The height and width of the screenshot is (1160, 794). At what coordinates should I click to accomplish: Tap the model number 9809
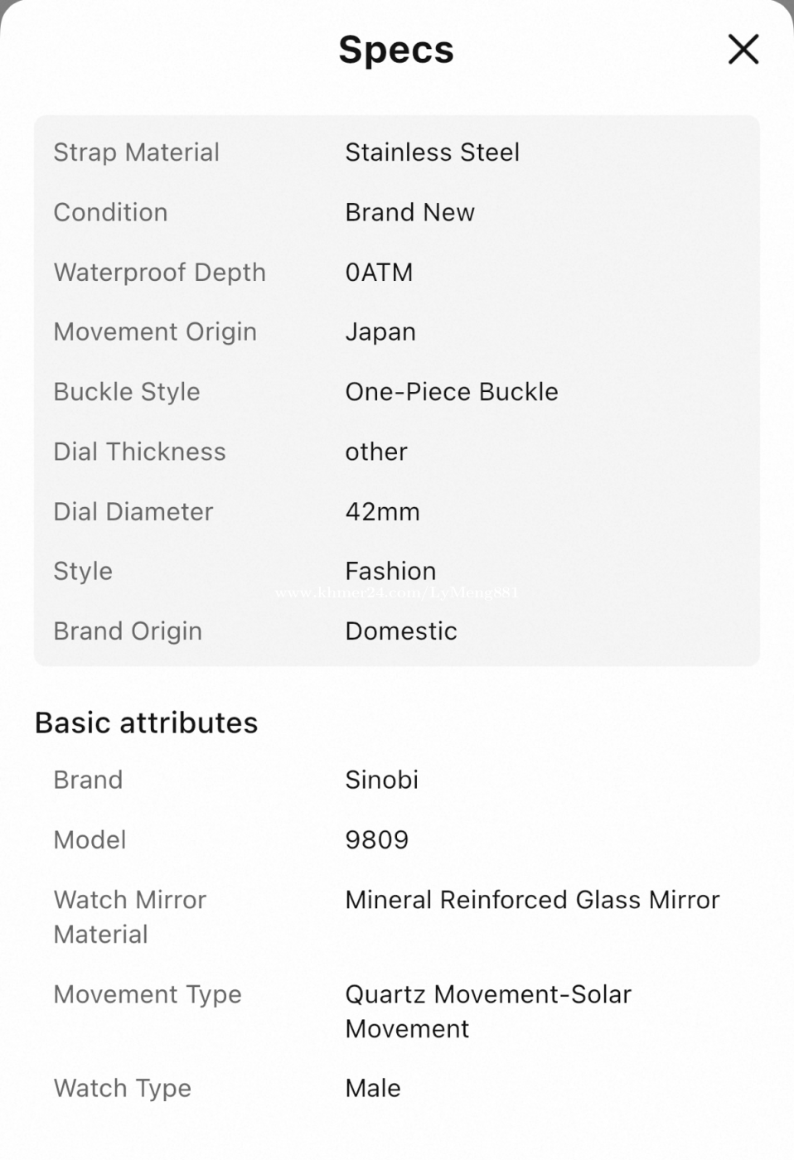click(x=376, y=840)
